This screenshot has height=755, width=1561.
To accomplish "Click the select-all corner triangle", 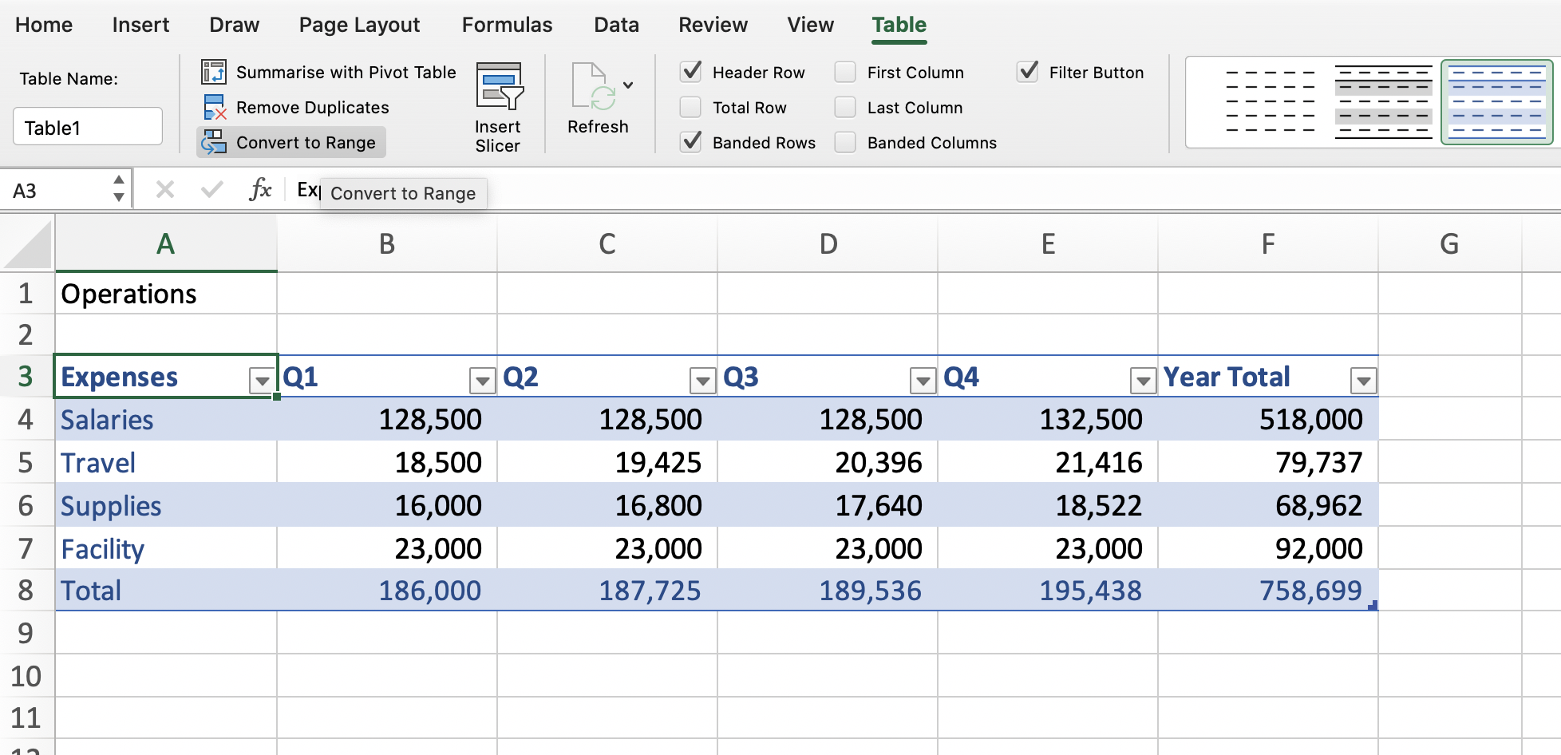I will [28, 245].
